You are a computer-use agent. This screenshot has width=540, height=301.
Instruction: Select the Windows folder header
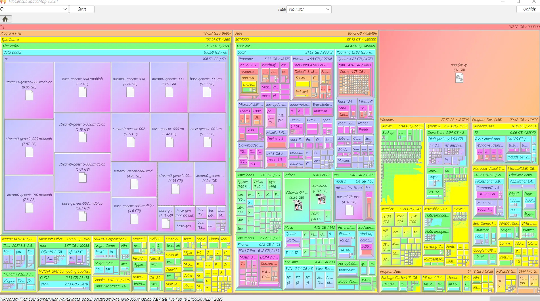tap(424, 120)
